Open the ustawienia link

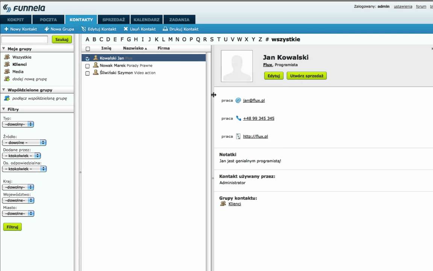[x=403, y=6]
